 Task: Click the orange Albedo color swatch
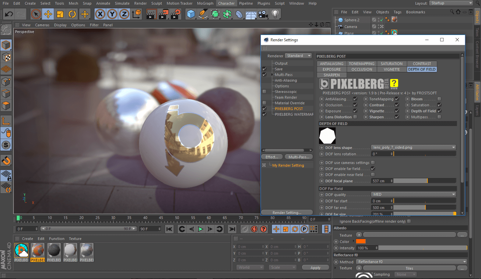point(361,241)
